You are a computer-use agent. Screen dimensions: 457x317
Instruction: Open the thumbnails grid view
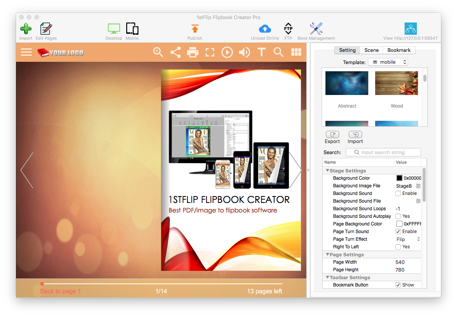coord(296,52)
